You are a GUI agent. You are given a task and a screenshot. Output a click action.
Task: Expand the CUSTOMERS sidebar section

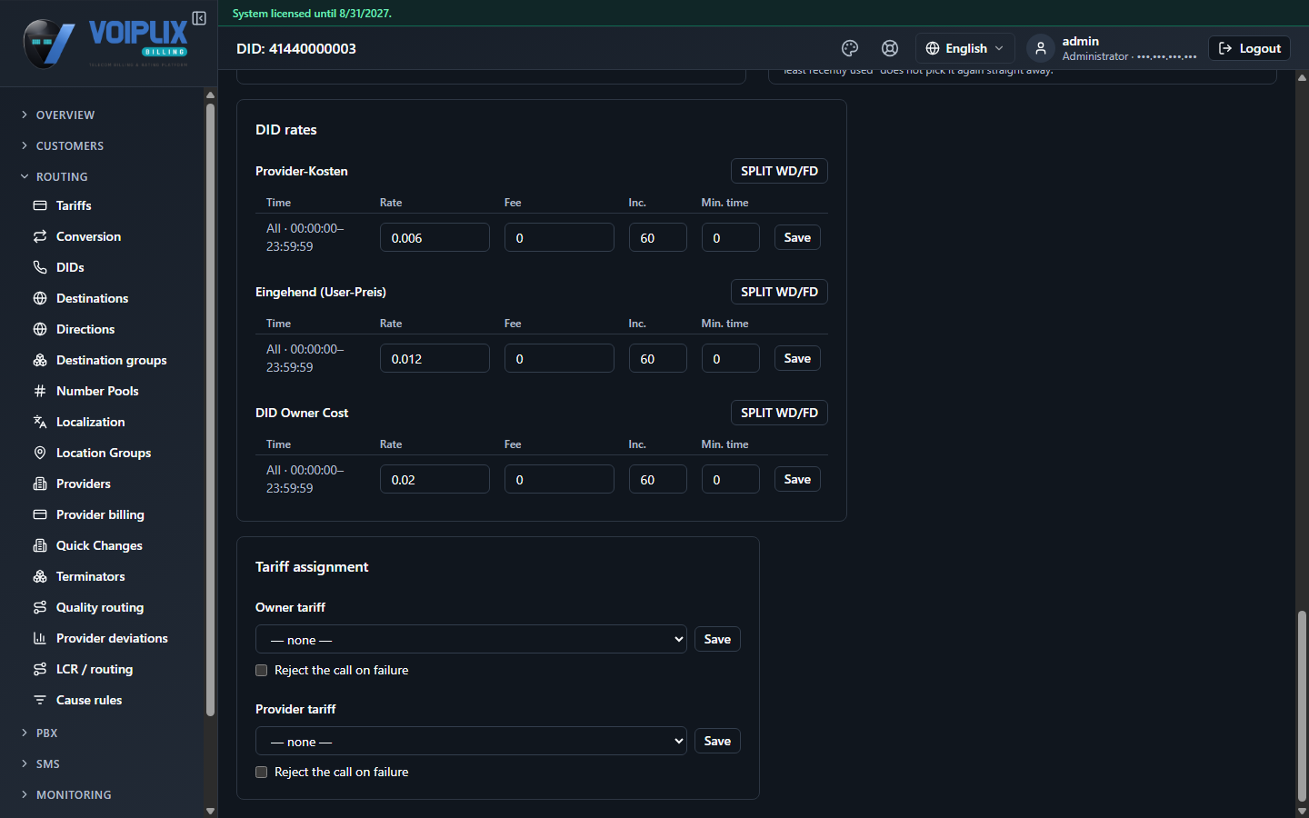click(70, 145)
